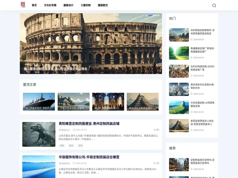Click clock icon beside 华容 article date

point(74,163)
